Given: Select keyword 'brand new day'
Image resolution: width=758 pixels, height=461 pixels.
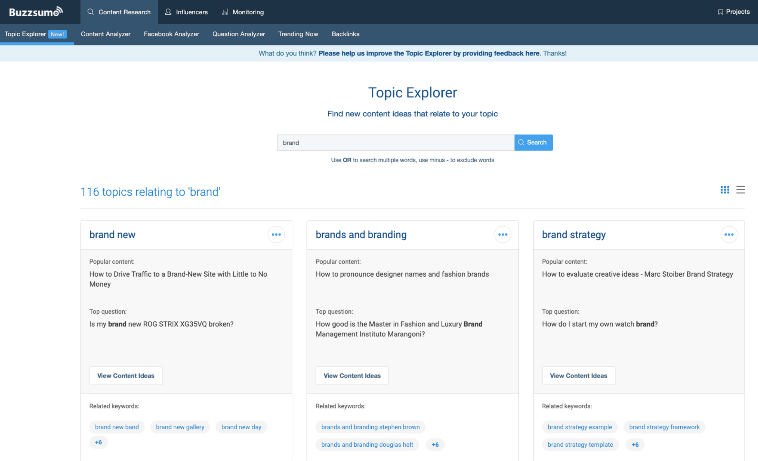Looking at the screenshot, I should click(241, 427).
